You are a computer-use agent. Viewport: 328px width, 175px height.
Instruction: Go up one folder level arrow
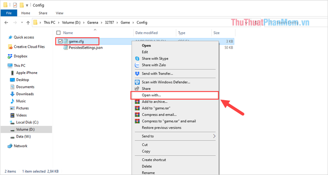pyautogui.click(x=28, y=22)
